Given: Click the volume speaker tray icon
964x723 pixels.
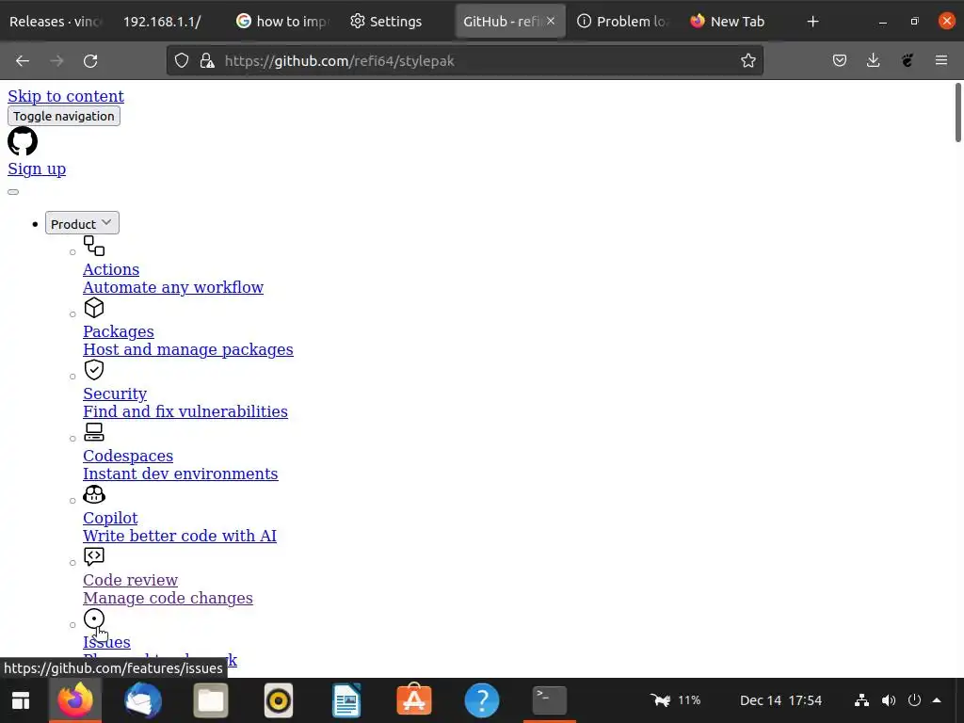Looking at the screenshot, I should click(889, 700).
